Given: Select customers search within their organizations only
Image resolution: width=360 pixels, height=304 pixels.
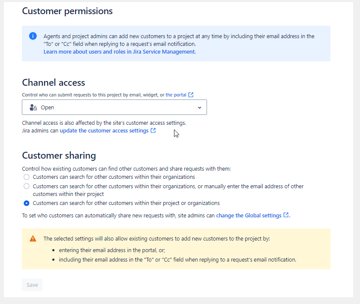Looking at the screenshot, I should point(27,177).
